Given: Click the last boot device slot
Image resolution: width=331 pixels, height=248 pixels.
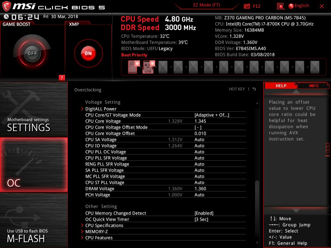Looking at the screenshot, I should point(315,67).
